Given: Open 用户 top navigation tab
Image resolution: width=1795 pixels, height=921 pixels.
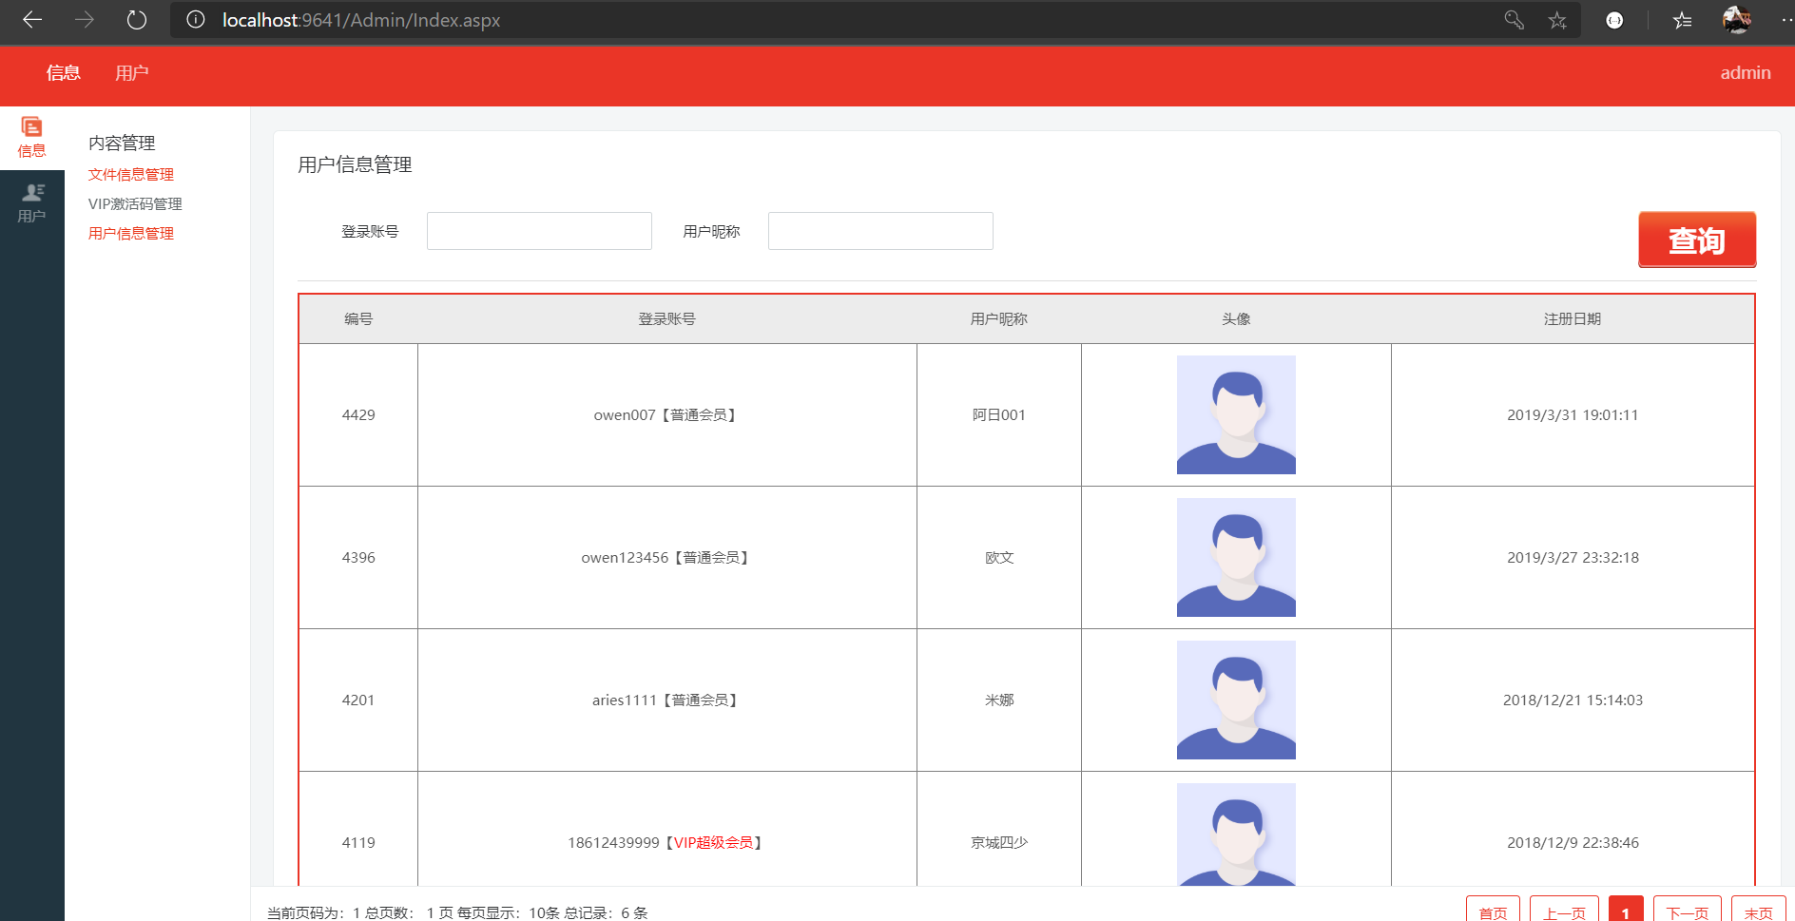Looking at the screenshot, I should (132, 73).
